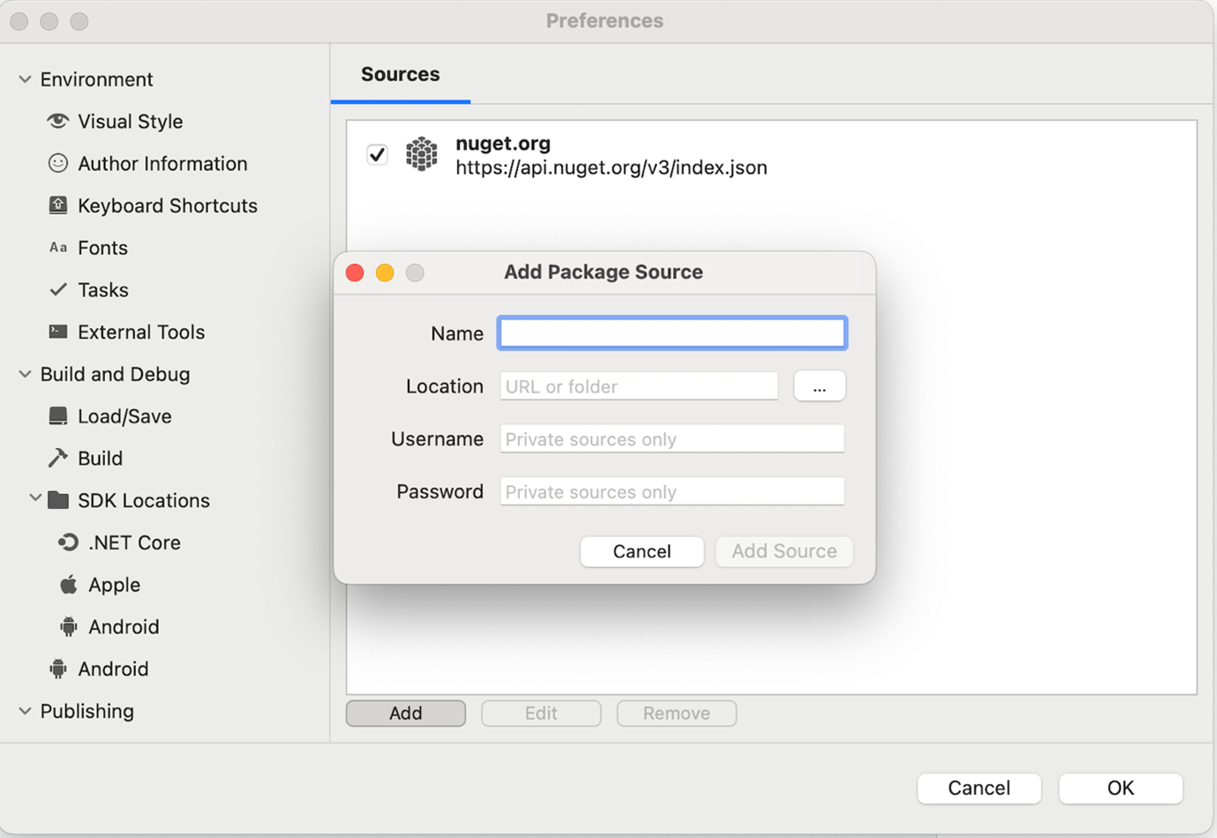Click the nuget.org package icon

(422, 154)
